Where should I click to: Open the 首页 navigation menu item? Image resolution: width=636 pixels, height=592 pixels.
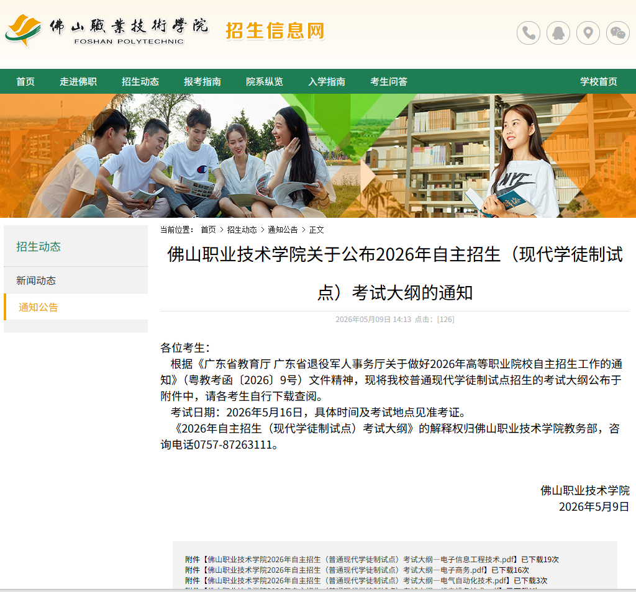tap(25, 81)
